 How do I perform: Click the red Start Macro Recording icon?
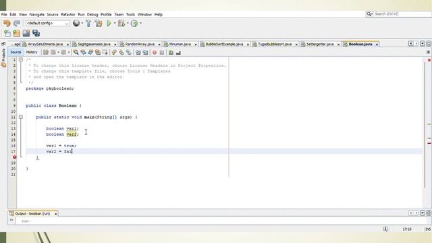click(155, 53)
